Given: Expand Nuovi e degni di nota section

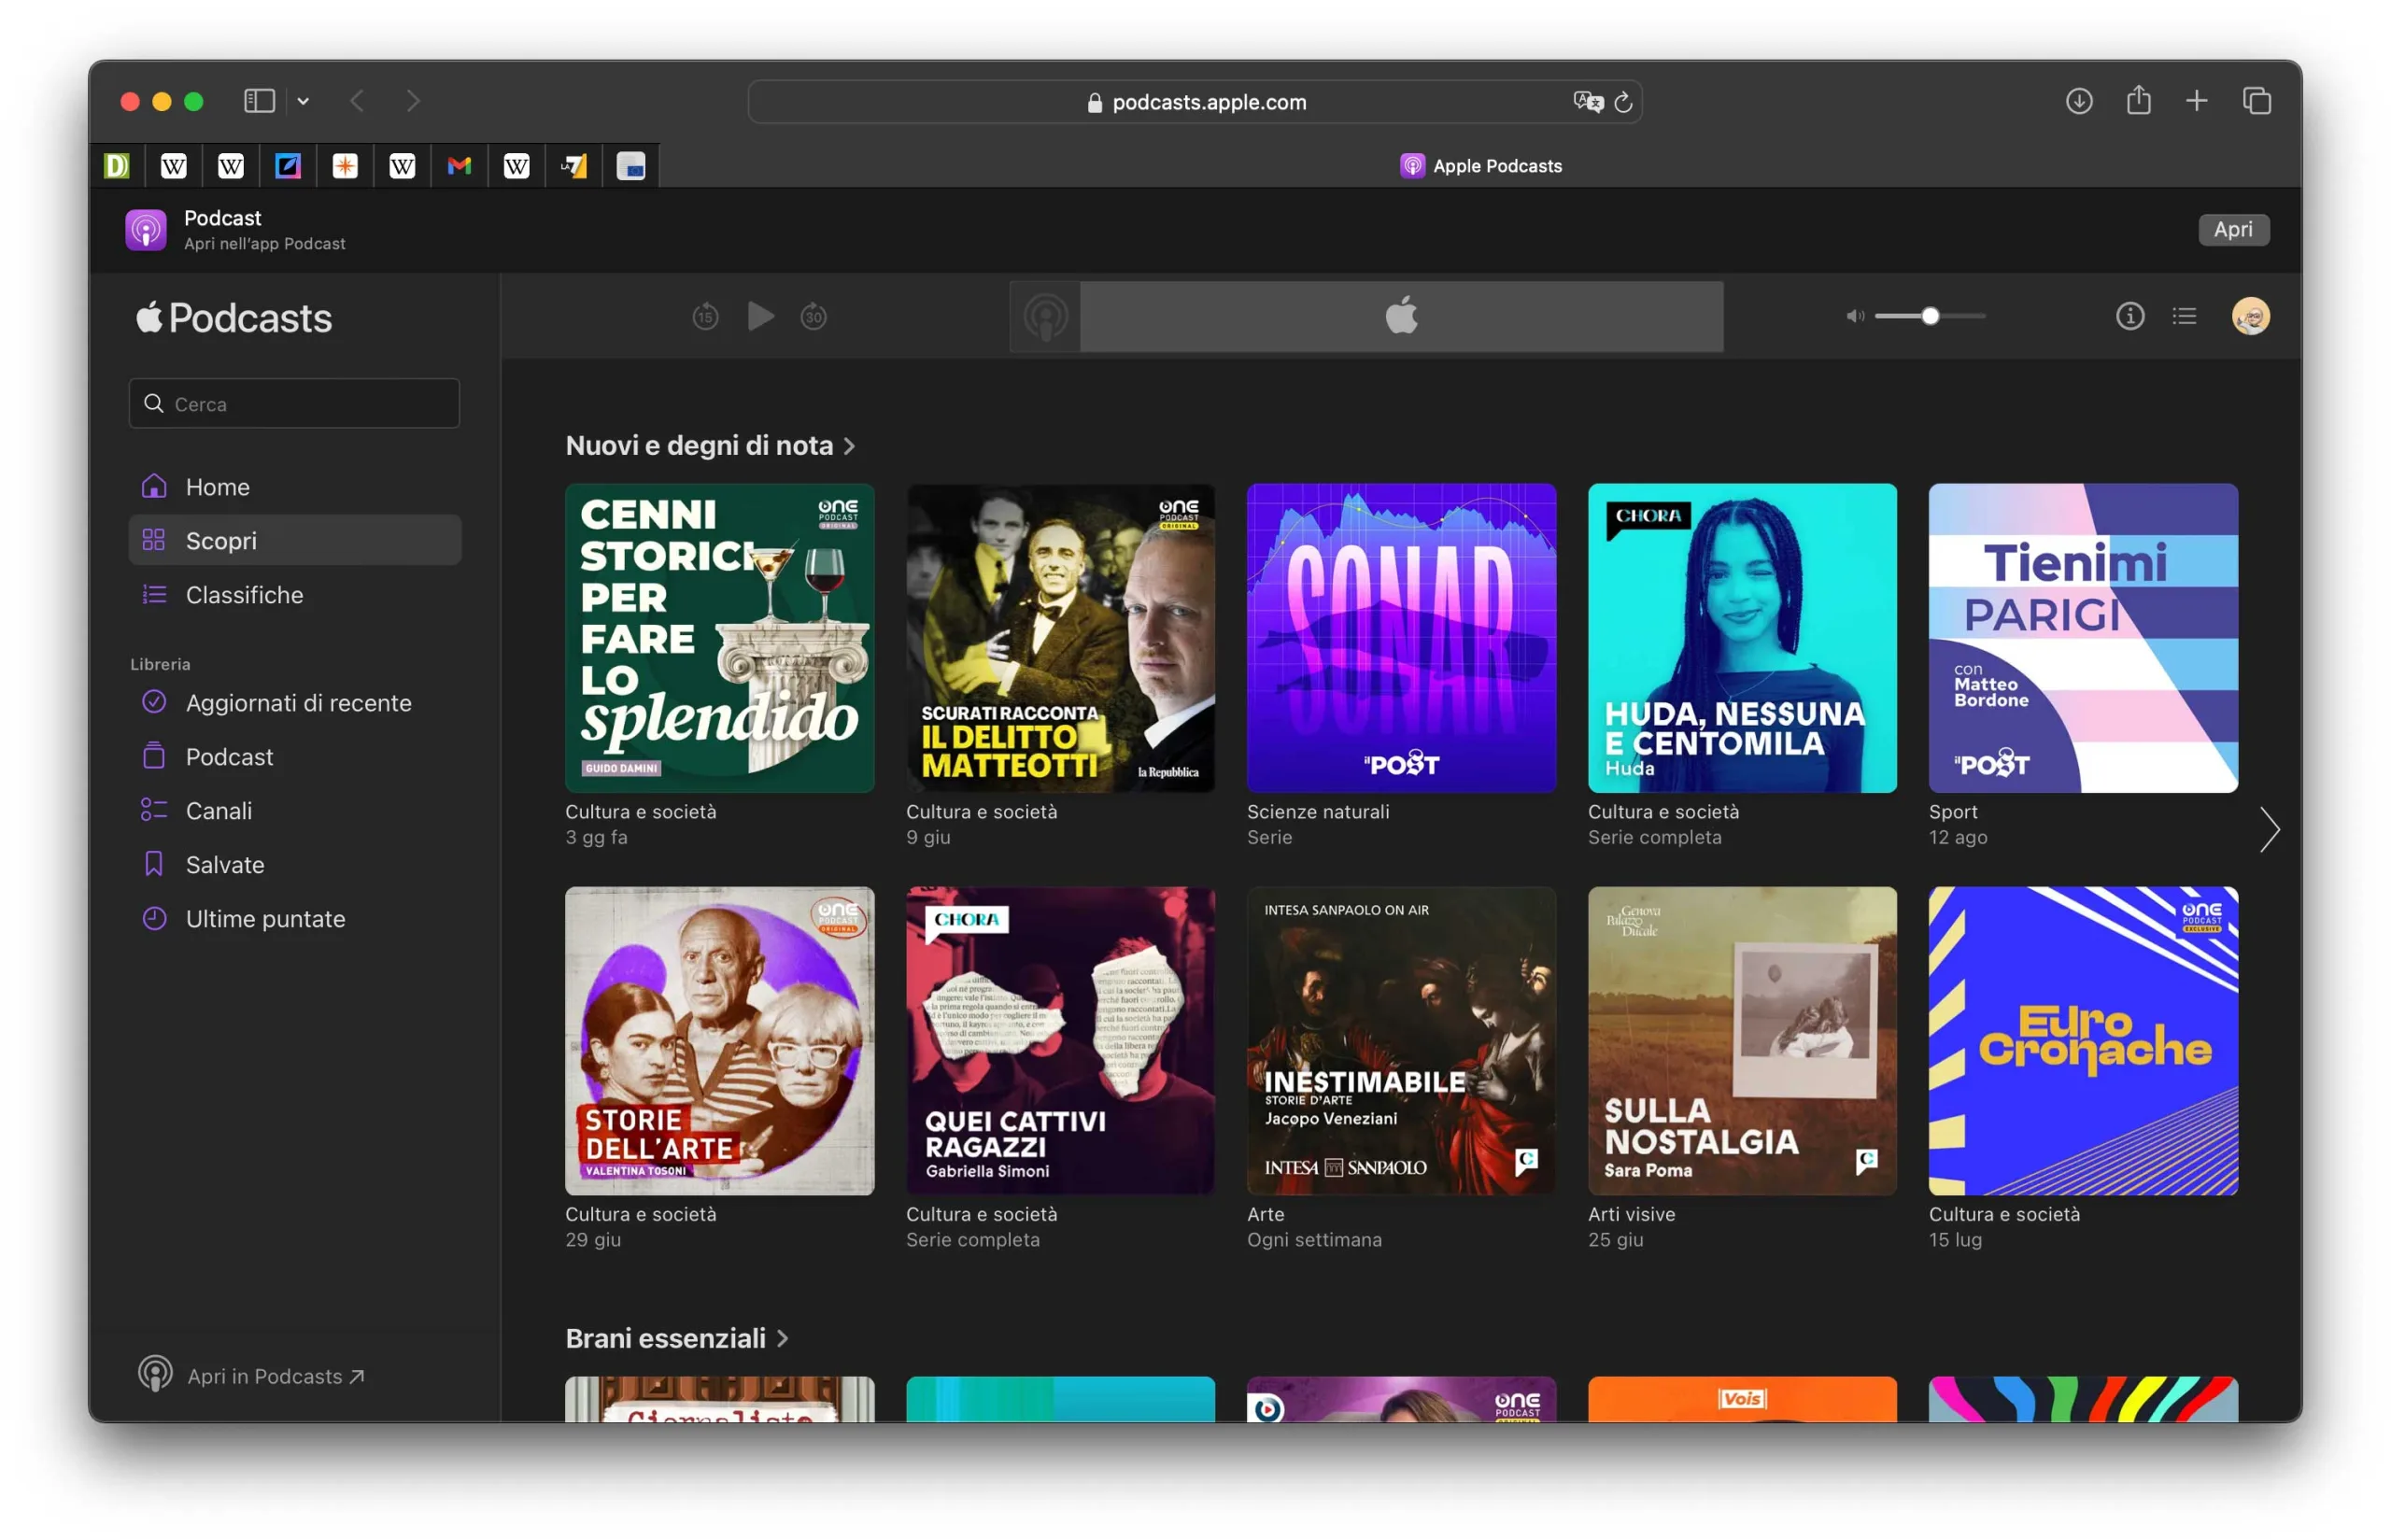Looking at the screenshot, I should [x=710, y=445].
